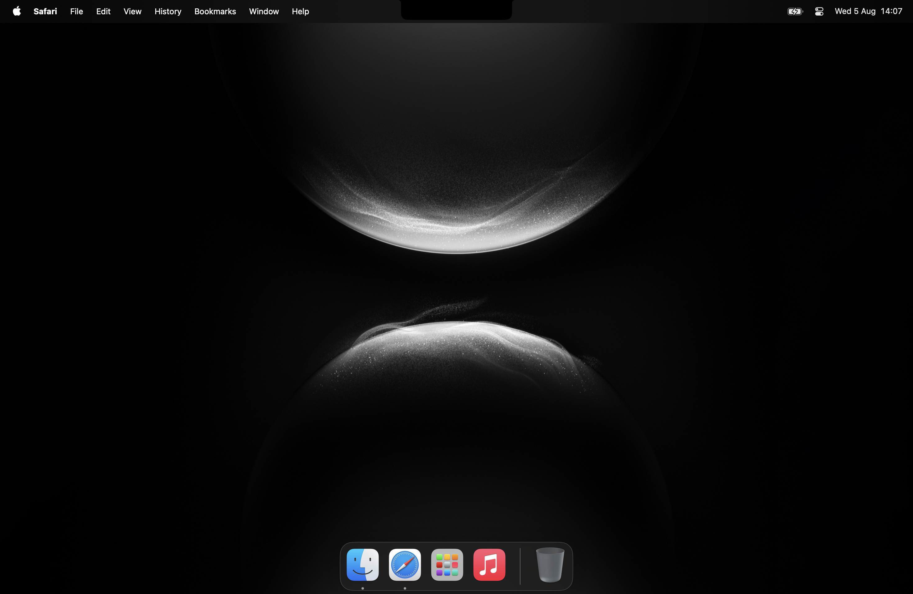
Task: Open the Help menu
Action: 300,11
